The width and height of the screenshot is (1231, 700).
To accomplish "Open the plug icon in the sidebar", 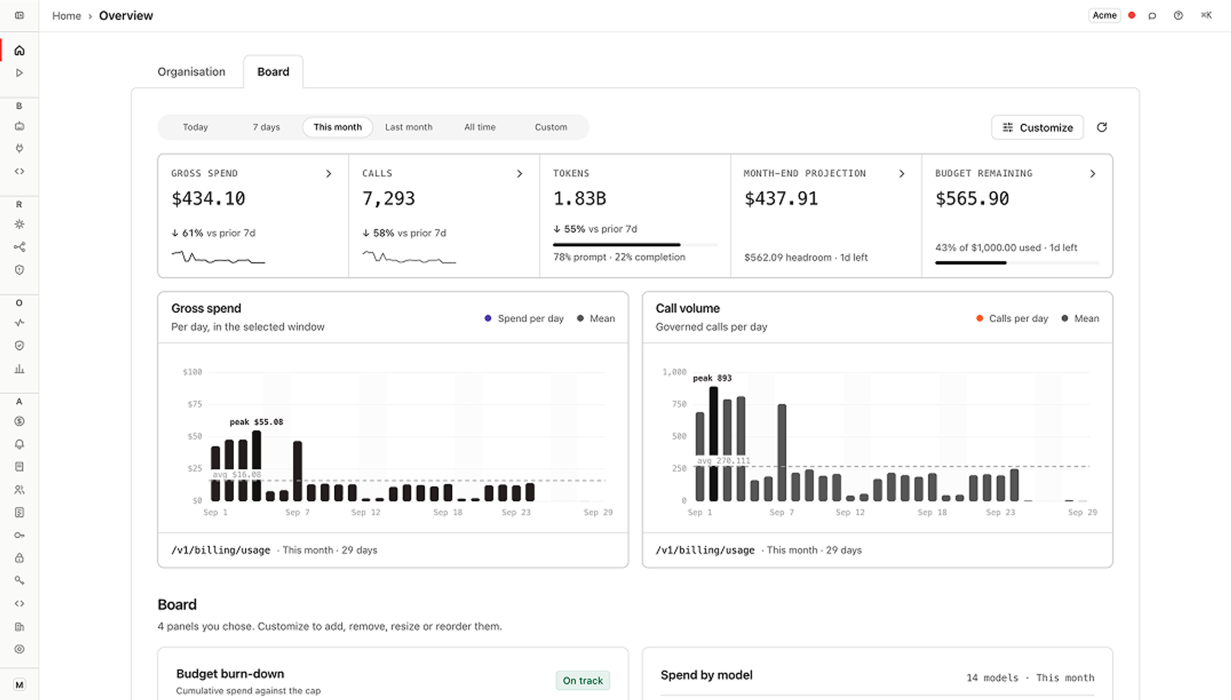I will click(19, 149).
